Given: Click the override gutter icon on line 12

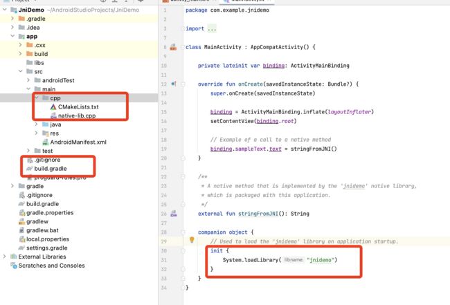Looking at the screenshot, I should pyautogui.click(x=174, y=84).
